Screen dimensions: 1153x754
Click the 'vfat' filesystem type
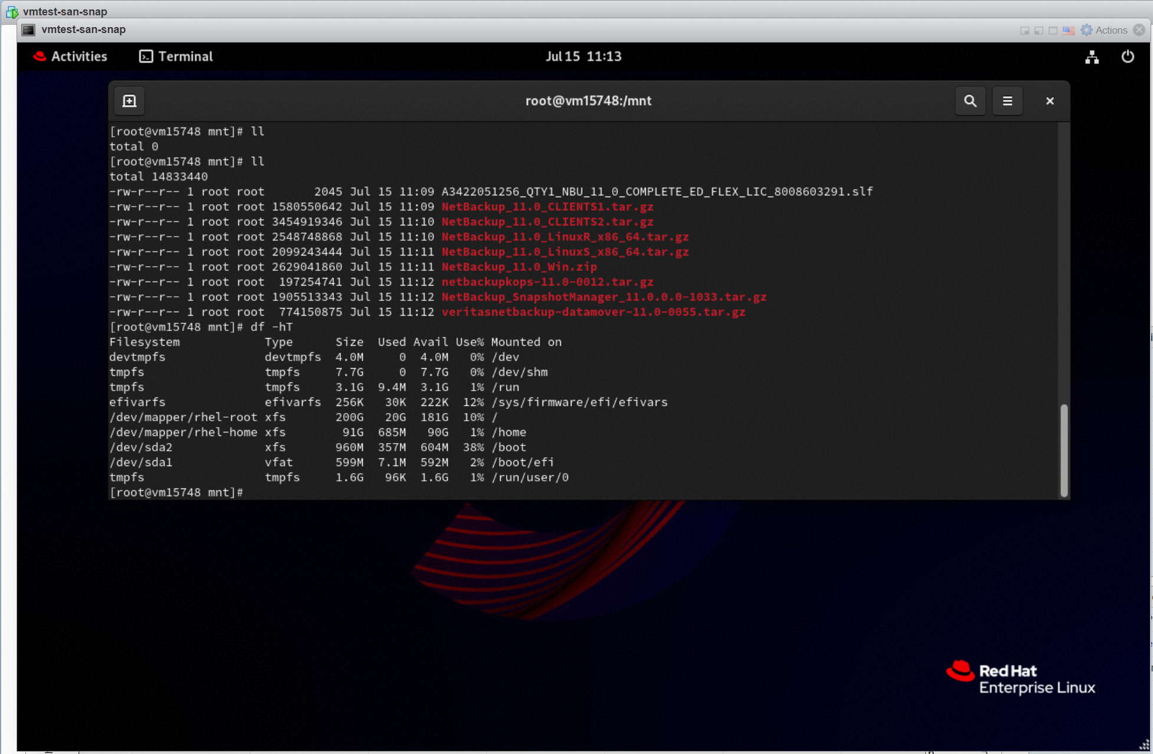pyautogui.click(x=279, y=463)
